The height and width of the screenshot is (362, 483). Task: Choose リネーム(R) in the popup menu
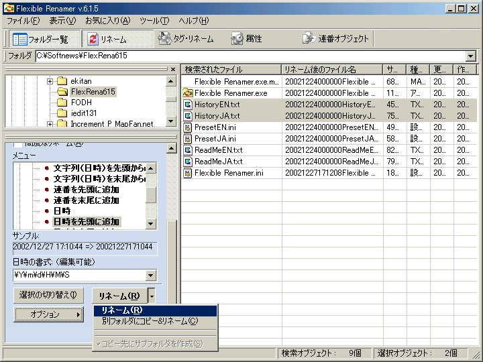[155, 310]
